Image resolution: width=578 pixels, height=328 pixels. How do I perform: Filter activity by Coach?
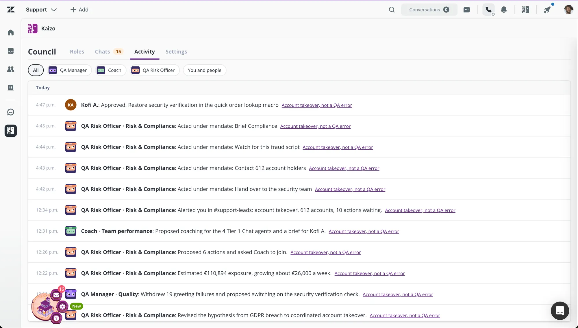coord(110,70)
